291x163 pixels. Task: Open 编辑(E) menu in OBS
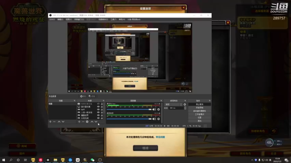(60, 20)
